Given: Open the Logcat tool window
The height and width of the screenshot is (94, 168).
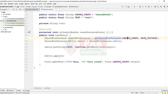Looking at the screenshot, I should tap(26, 91).
